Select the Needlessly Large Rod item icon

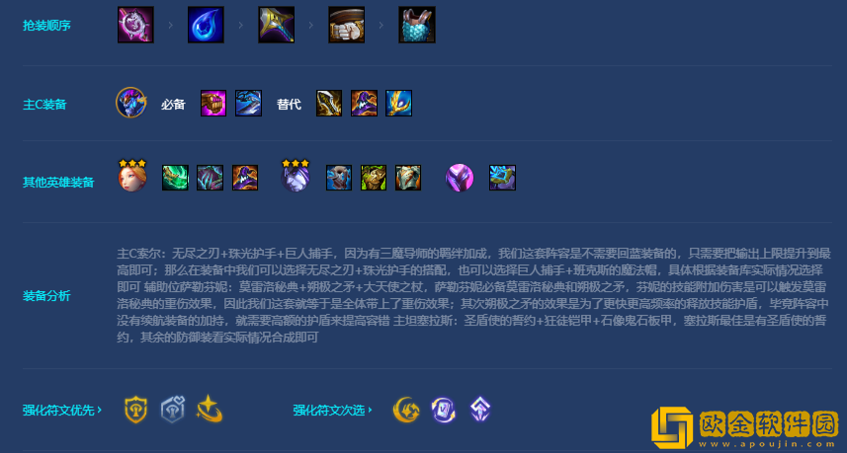(x=276, y=25)
